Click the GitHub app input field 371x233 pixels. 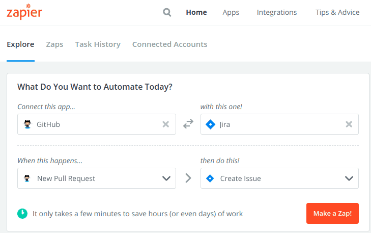tap(97, 124)
